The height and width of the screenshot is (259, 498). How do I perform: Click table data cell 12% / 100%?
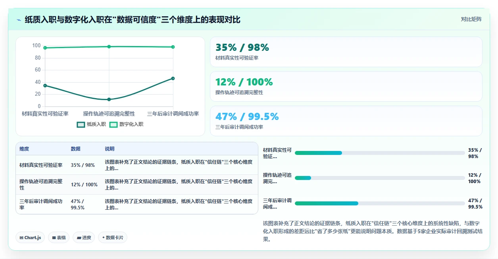[x=84, y=185]
